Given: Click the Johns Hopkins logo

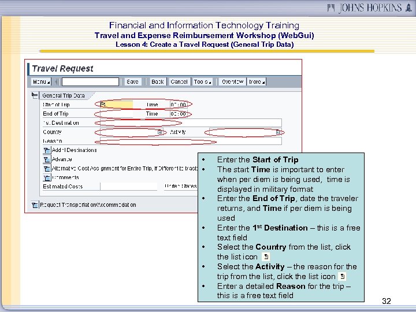Looking at the screenshot, I should pos(369,8).
